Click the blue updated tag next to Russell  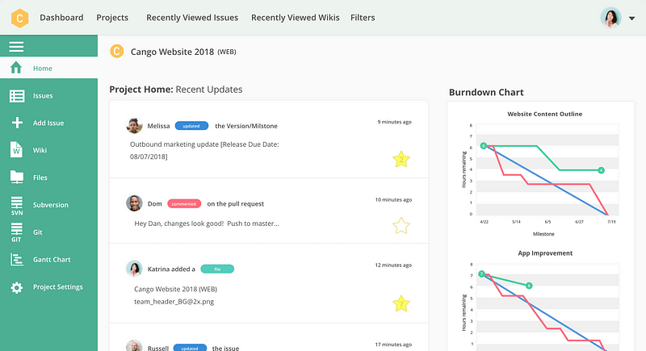coord(190,348)
